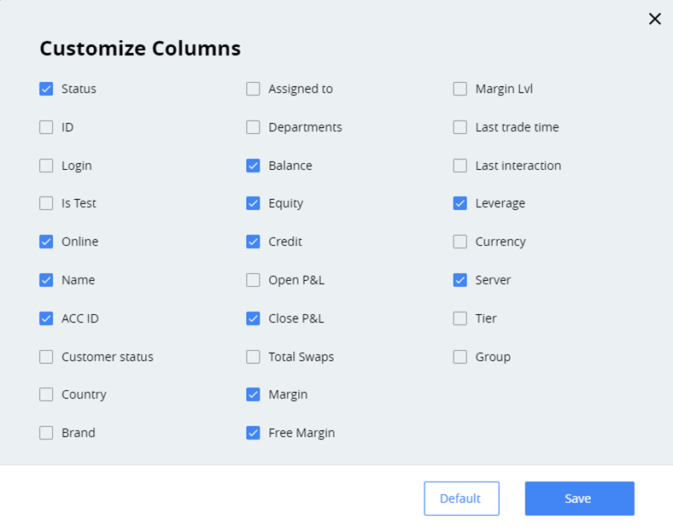The image size is (673, 531).
Task: Close the Customize Columns dialog
Action: [654, 19]
